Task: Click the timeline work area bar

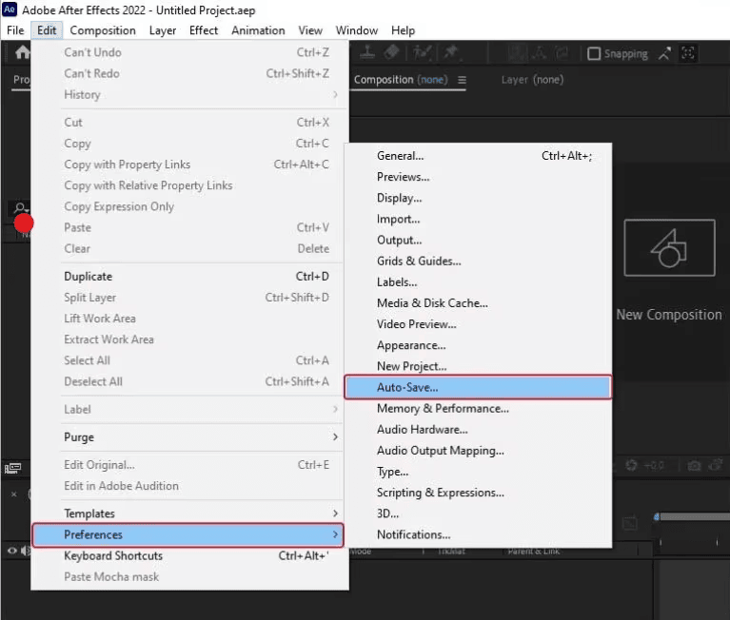Action: (x=694, y=516)
